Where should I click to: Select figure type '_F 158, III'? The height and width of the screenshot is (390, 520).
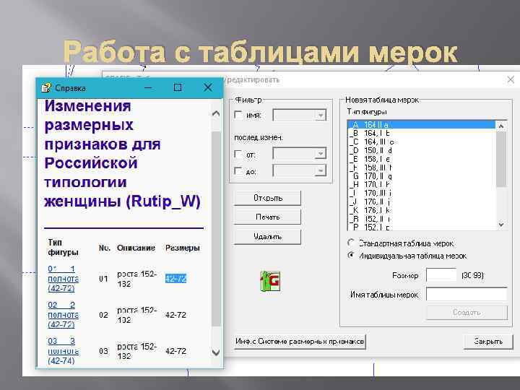pyautogui.click(x=422, y=168)
